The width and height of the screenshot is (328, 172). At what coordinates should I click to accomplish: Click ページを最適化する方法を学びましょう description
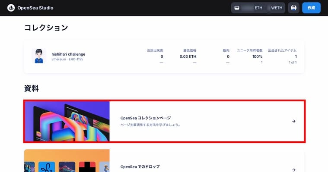click(x=151, y=125)
